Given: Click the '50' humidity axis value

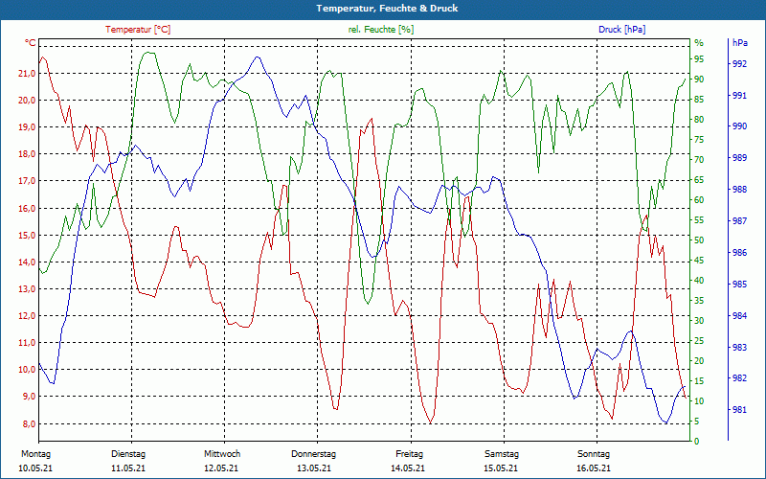Looking at the screenshot, I should [x=699, y=240].
